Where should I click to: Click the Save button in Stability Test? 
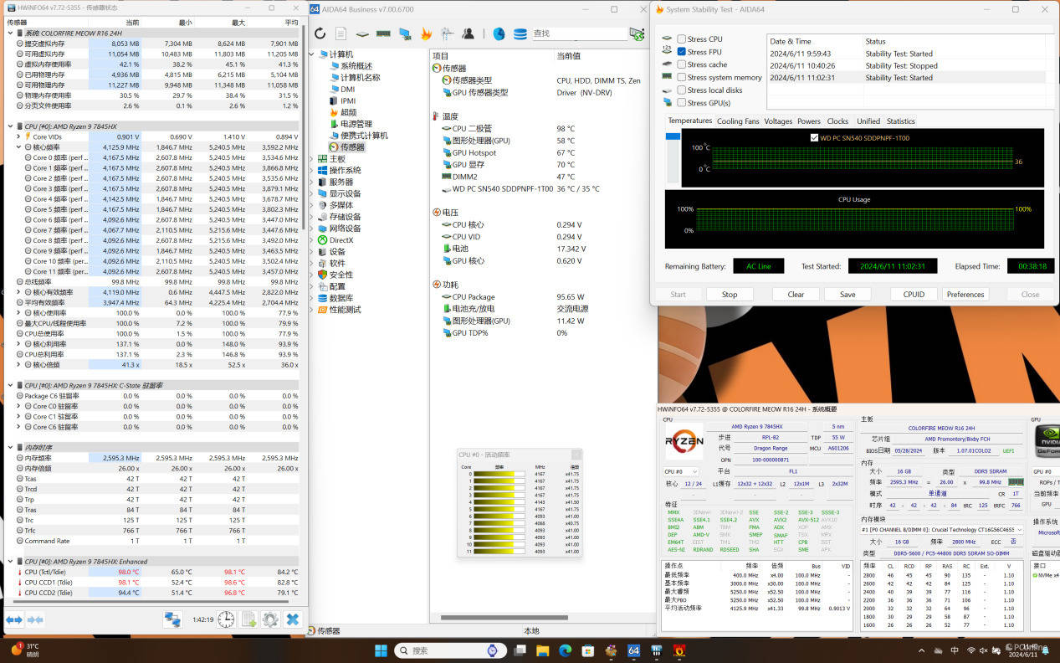(847, 295)
